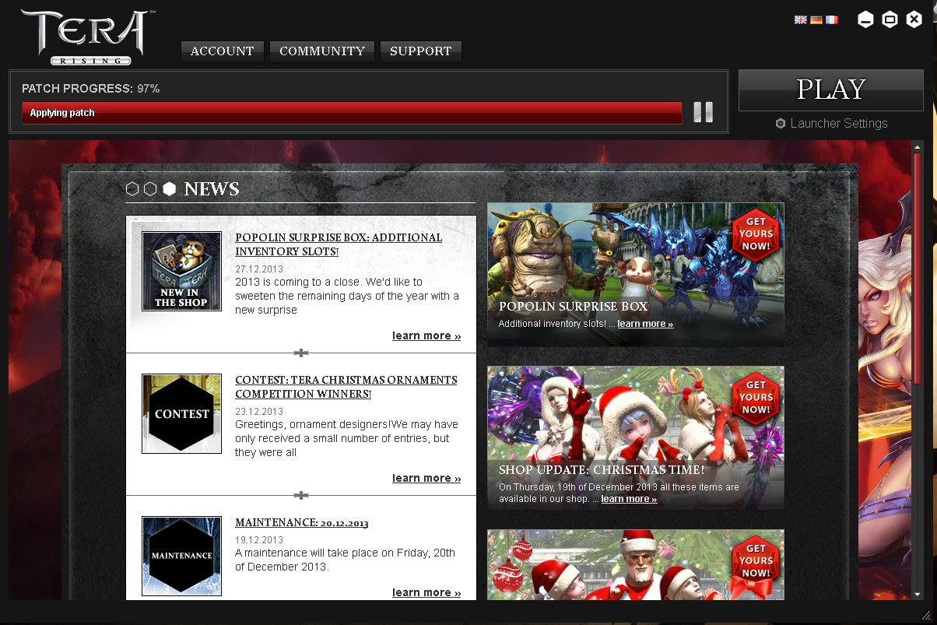Open the New in the Shop thumbnail
This screenshot has height=625, width=937.
tap(181, 271)
